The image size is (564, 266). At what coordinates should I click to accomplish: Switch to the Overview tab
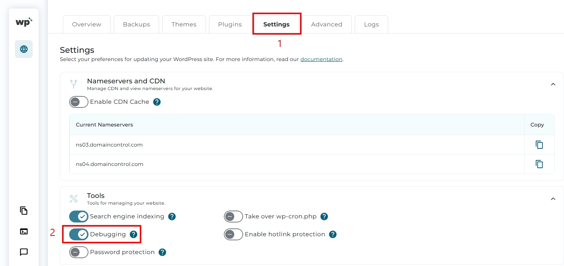pos(87,25)
